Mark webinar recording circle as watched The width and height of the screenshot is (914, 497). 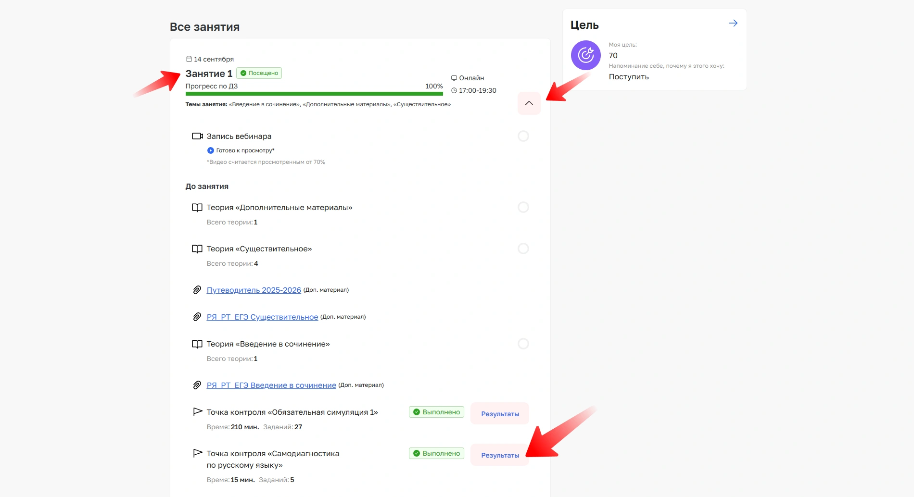click(523, 136)
